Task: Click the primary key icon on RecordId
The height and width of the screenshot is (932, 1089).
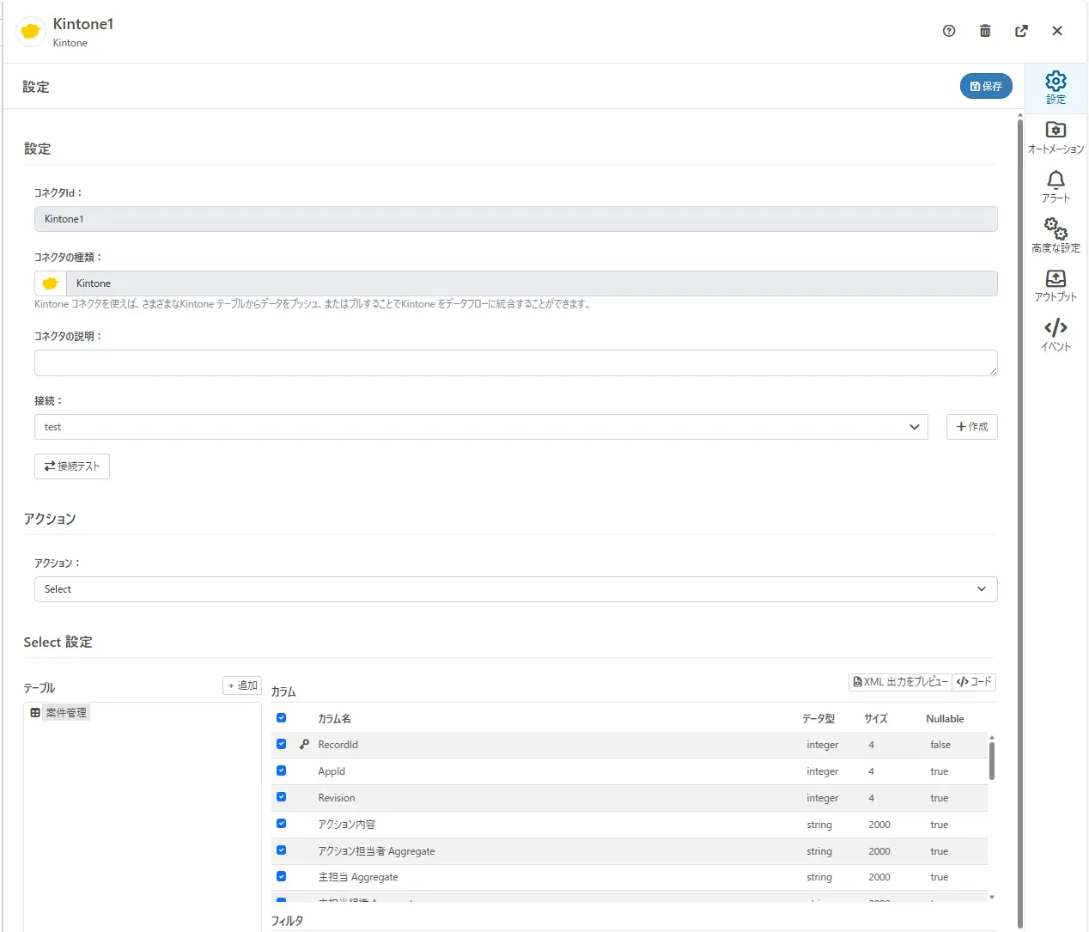Action: point(304,744)
